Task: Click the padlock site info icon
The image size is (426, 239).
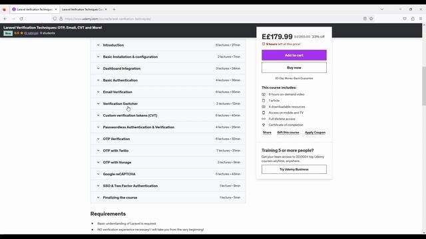Action: coord(61,19)
